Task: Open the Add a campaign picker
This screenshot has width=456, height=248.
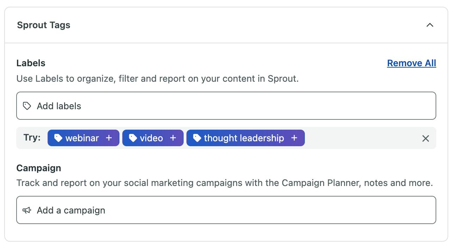Action: [226, 210]
